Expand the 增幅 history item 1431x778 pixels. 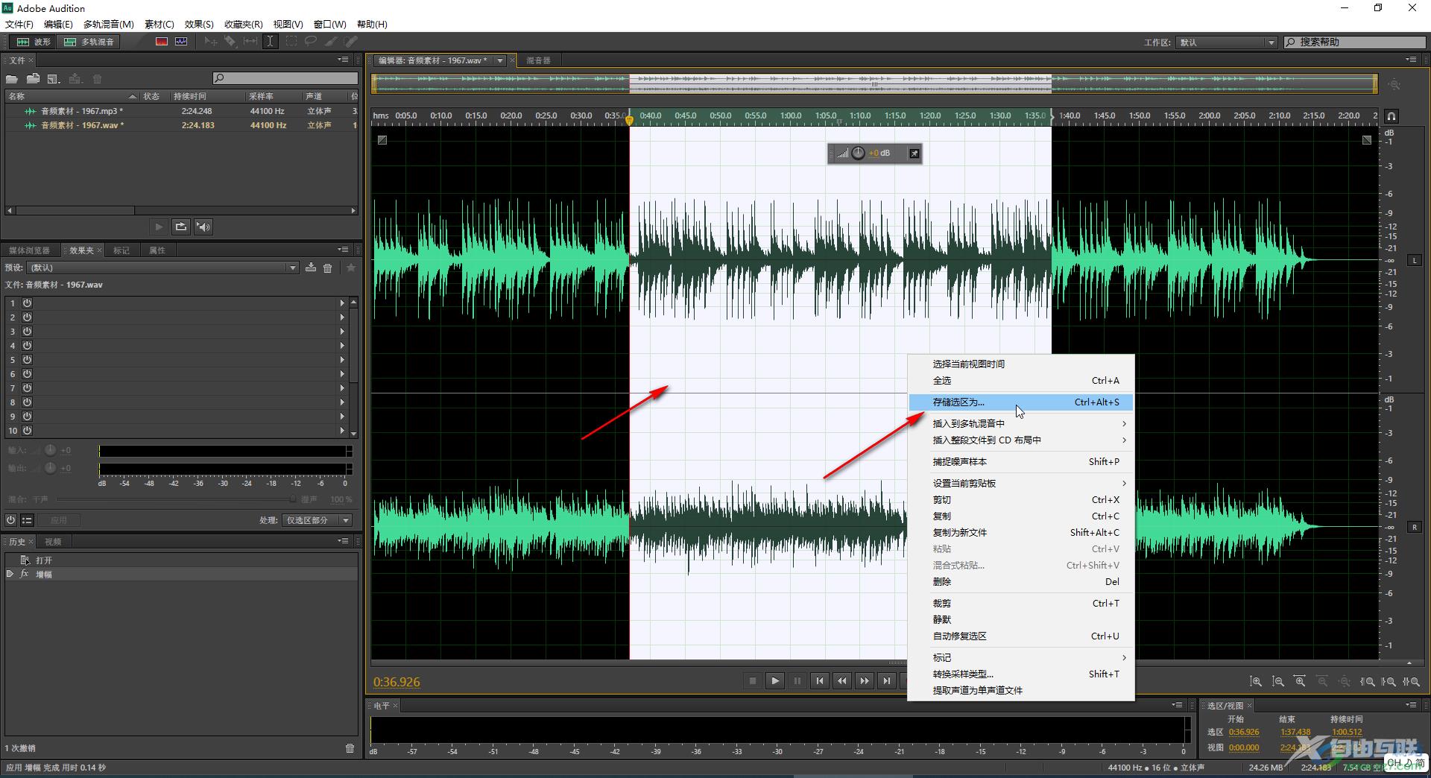(10, 574)
